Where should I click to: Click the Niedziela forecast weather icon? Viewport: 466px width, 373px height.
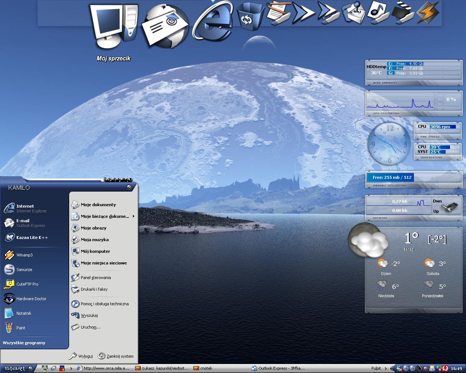[x=382, y=285]
